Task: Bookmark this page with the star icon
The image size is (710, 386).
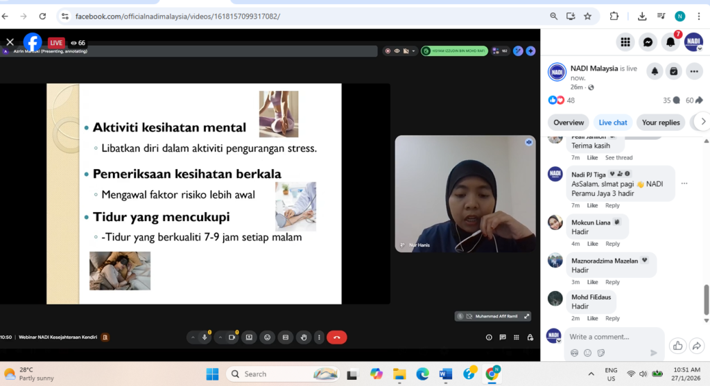Action: (587, 16)
